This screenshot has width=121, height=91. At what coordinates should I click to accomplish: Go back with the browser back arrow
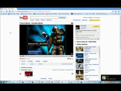point(2,11)
